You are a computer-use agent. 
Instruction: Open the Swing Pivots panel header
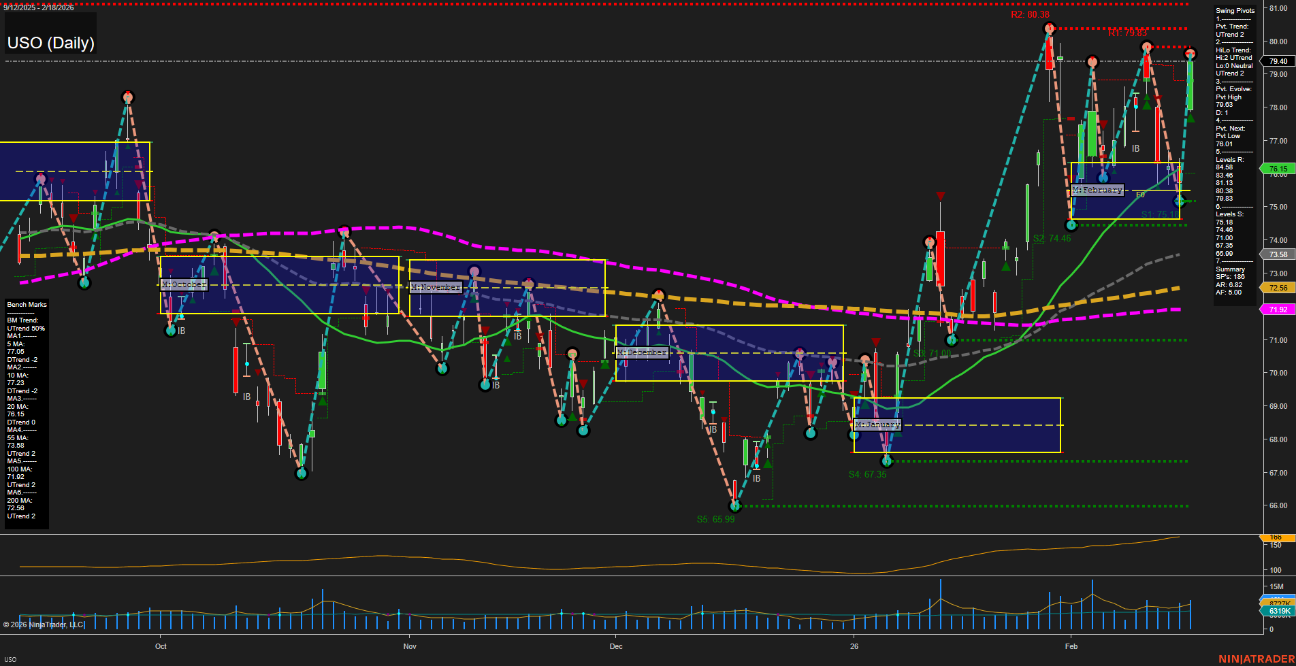1233,10
